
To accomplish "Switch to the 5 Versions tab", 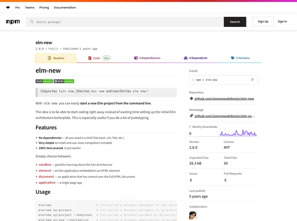I will pos(240,58).
